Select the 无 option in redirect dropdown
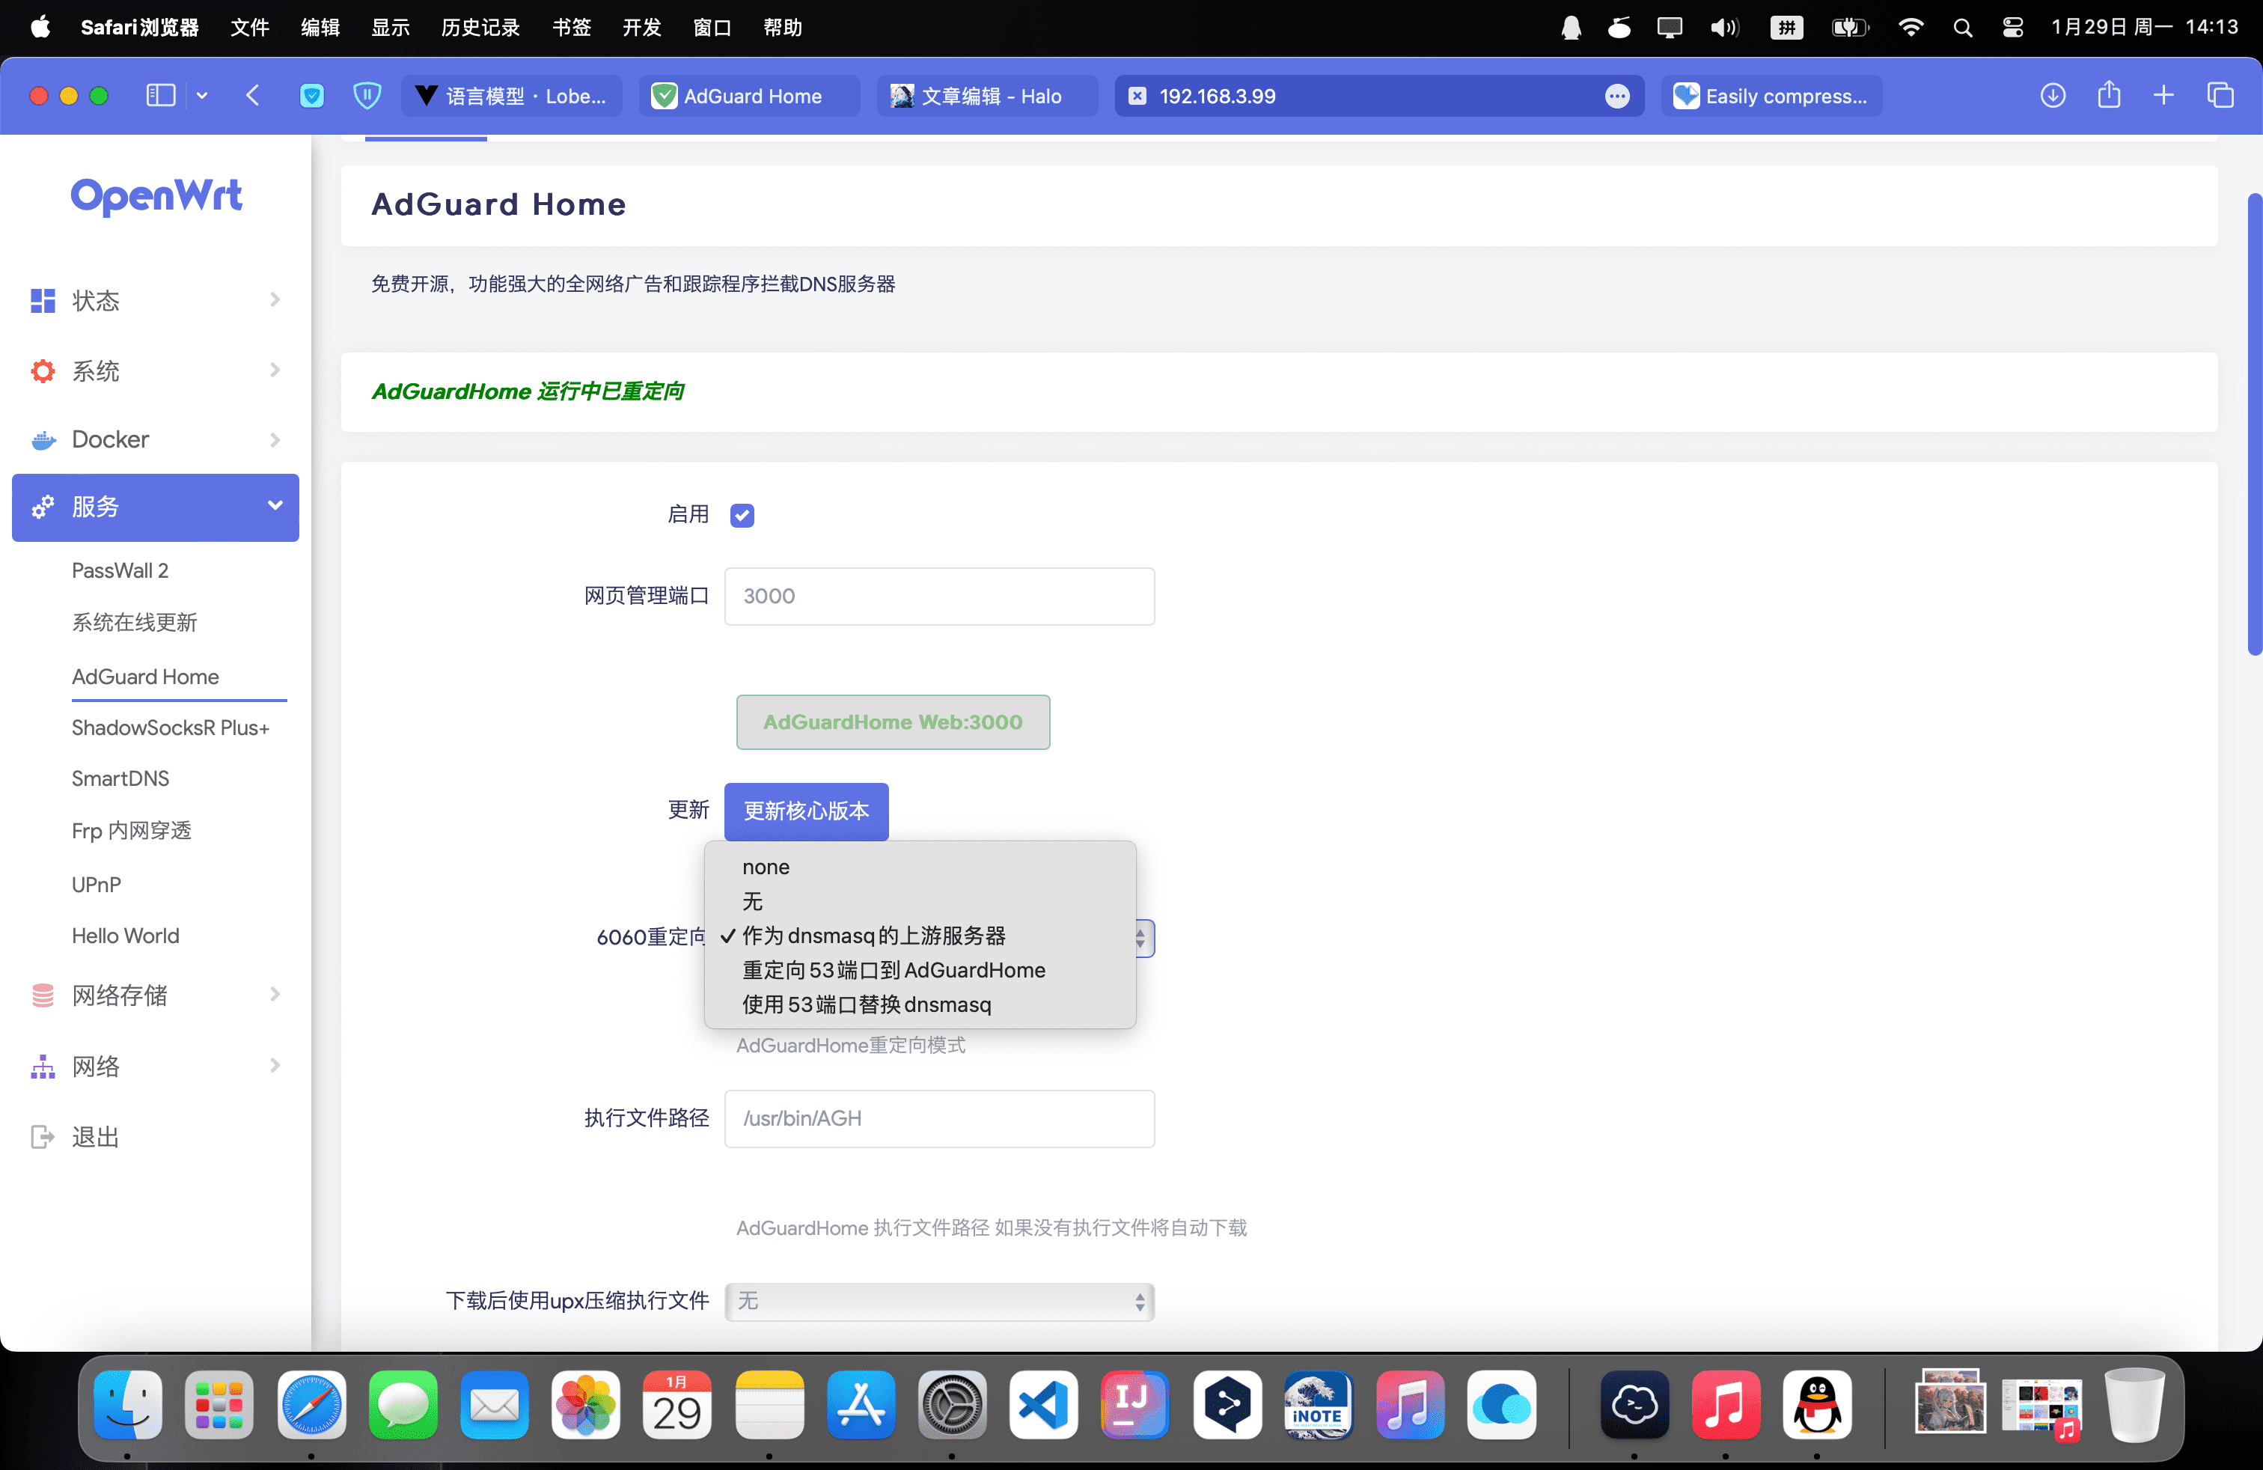The image size is (2263, 1470). pos(920,901)
